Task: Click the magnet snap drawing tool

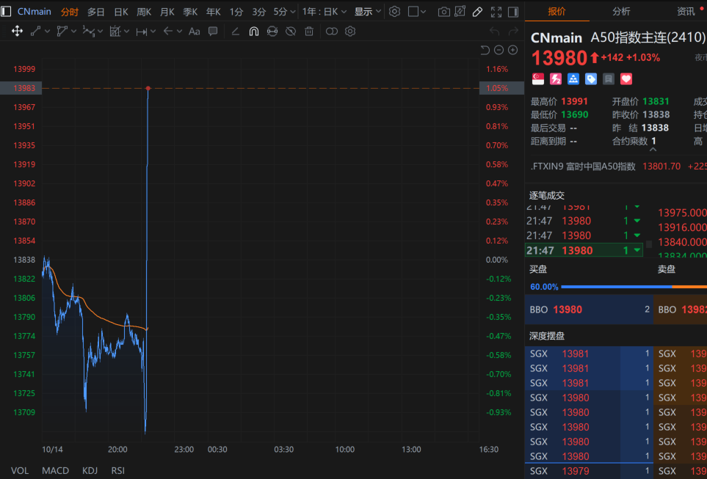Action: (x=253, y=31)
